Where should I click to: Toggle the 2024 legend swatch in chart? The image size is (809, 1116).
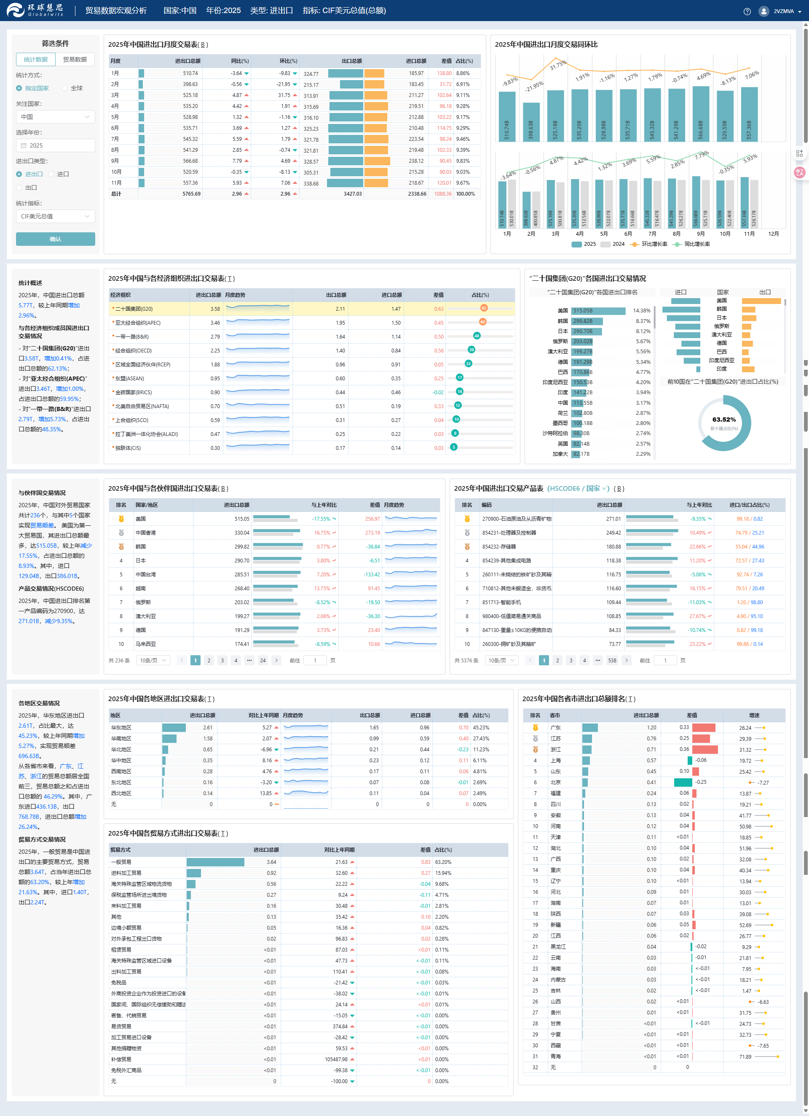pyautogui.click(x=605, y=244)
